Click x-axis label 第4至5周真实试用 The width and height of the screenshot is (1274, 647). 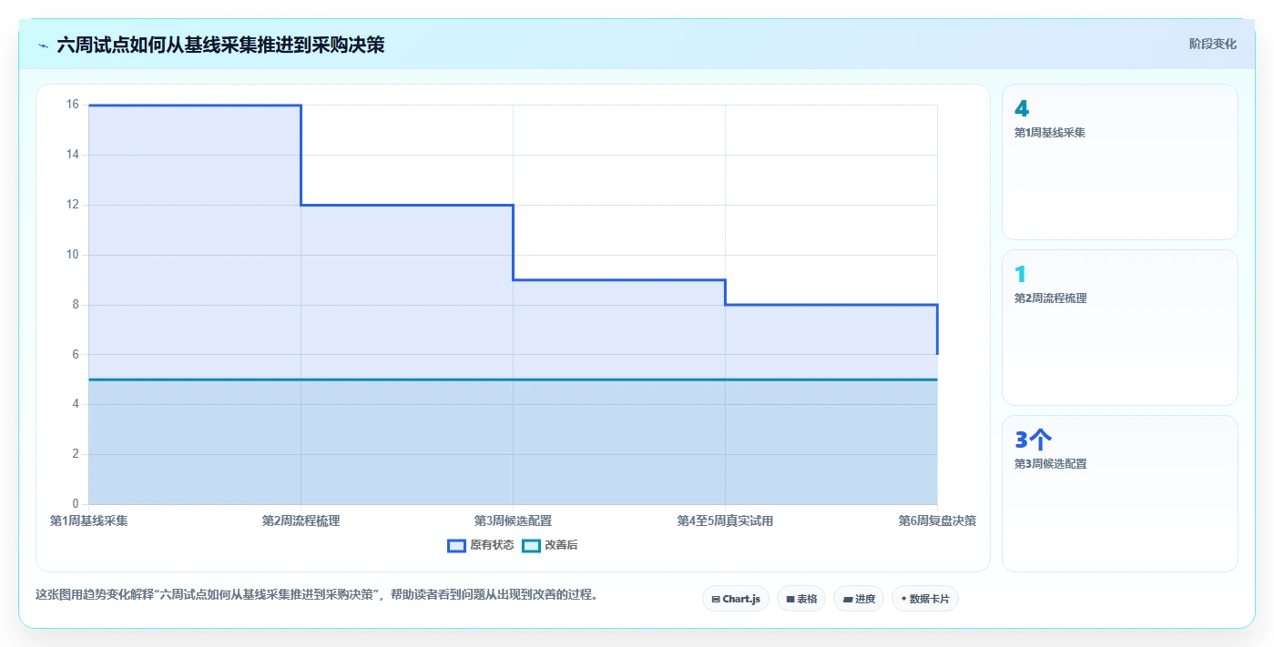pos(725,521)
